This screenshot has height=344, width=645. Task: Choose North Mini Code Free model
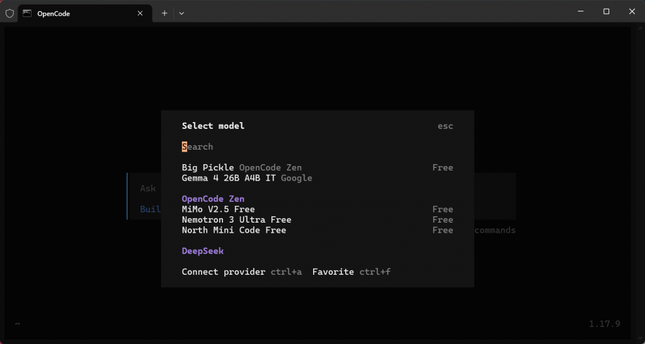point(317,230)
